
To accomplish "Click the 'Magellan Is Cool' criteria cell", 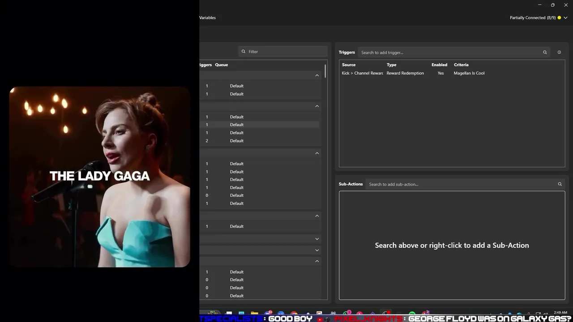I will click(x=469, y=73).
